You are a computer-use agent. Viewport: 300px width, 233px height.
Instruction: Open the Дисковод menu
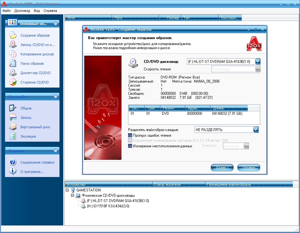tap(22, 11)
